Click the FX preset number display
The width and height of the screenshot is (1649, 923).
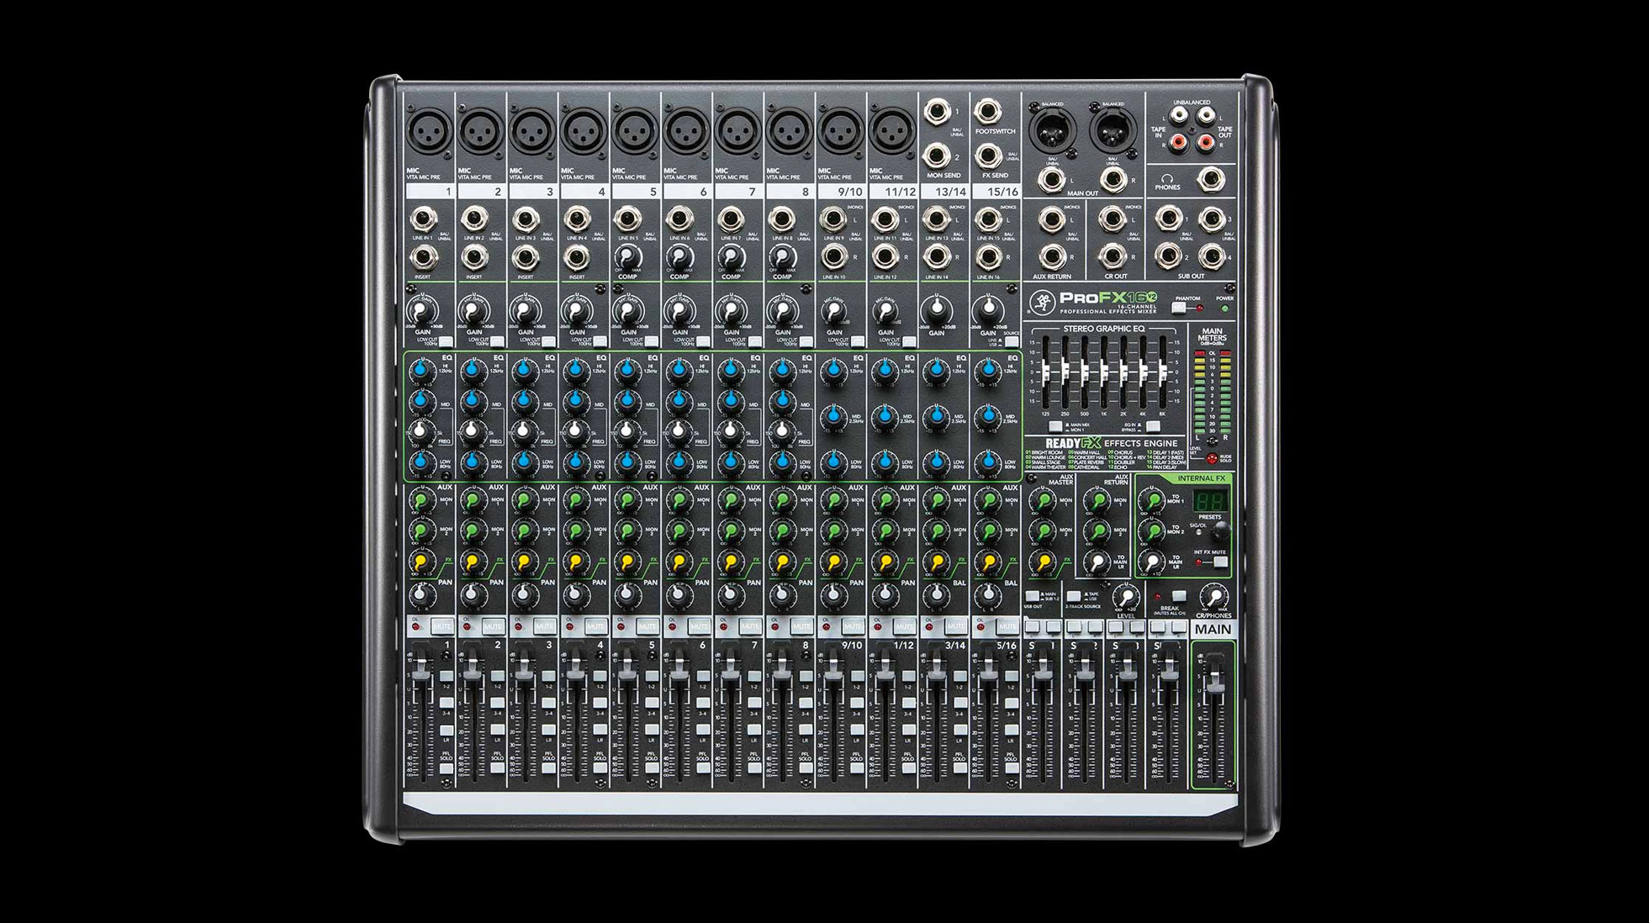coord(1209,500)
